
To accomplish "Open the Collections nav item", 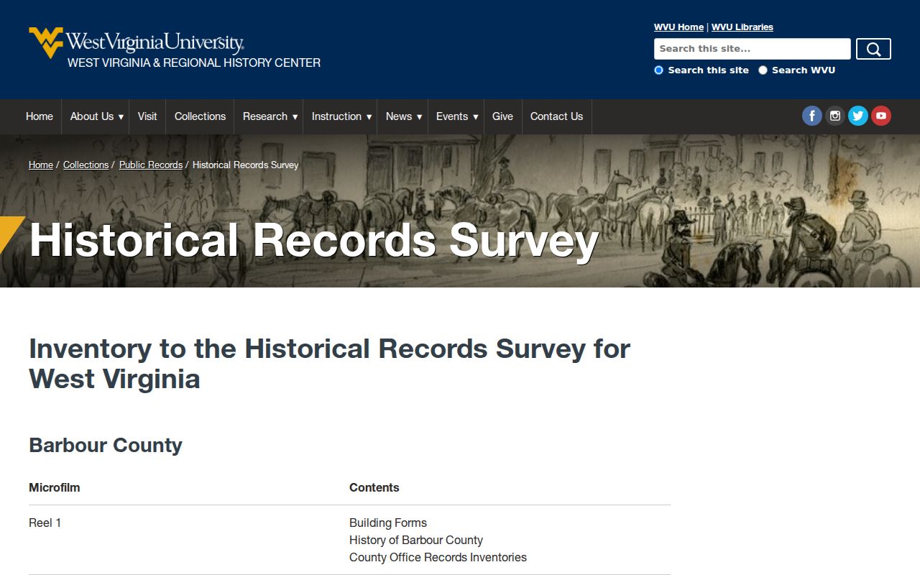I will pyautogui.click(x=200, y=116).
